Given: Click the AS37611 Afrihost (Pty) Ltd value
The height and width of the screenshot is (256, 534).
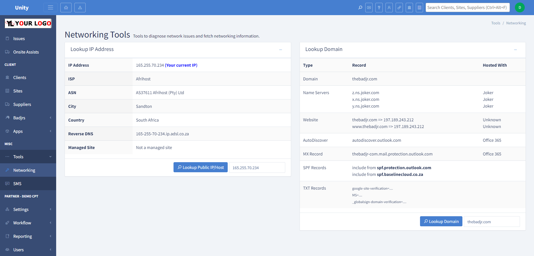Looking at the screenshot, I should tap(160, 93).
